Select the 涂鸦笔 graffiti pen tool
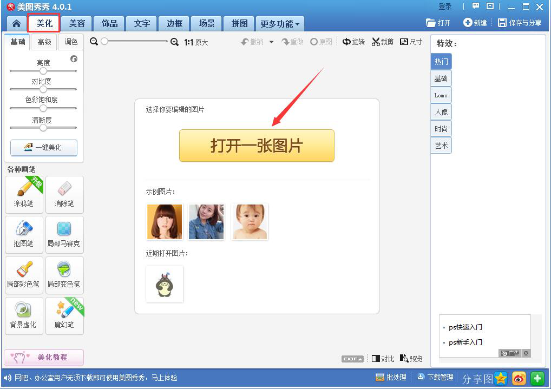Screen dimensions: 551x389 [x=24, y=194]
